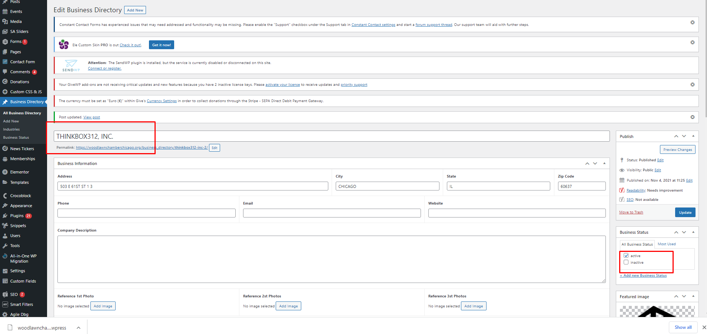
Task: Open Settings from sidebar icon
Action: (5, 271)
